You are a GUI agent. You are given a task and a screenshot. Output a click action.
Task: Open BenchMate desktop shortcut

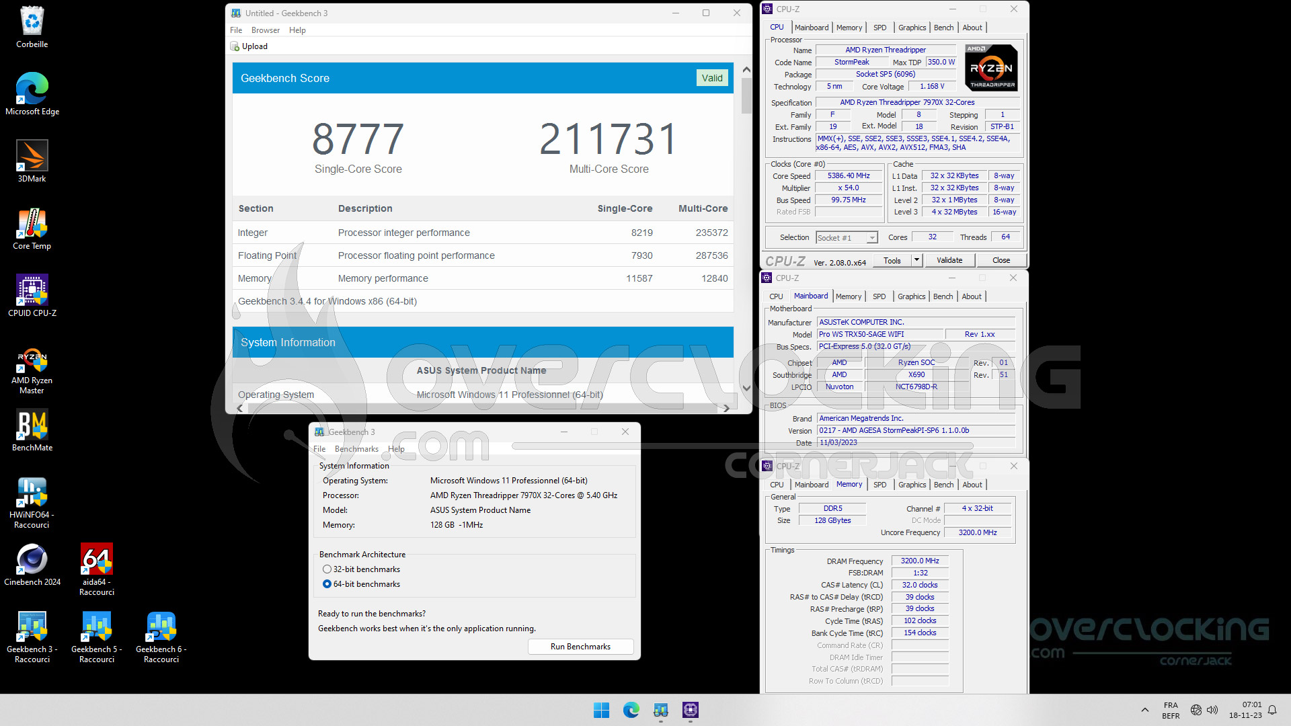[x=32, y=430]
